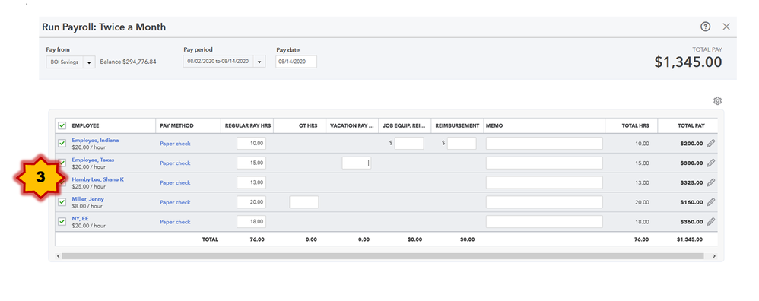
Task: Click the scroll left arrow under table
Action: click(58, 255)
